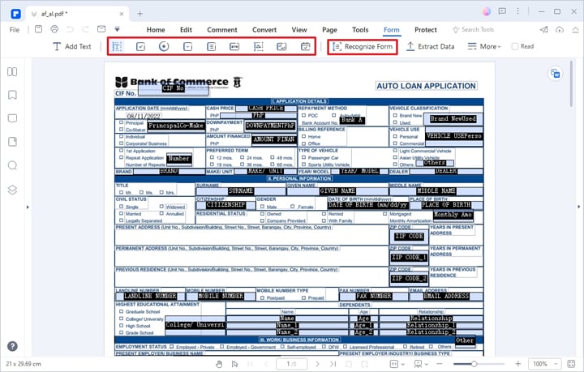Screen dimensions: 584x372
Task: Click the zoom out minus icon
Action: pyautogui.click(x=440, y=363)
